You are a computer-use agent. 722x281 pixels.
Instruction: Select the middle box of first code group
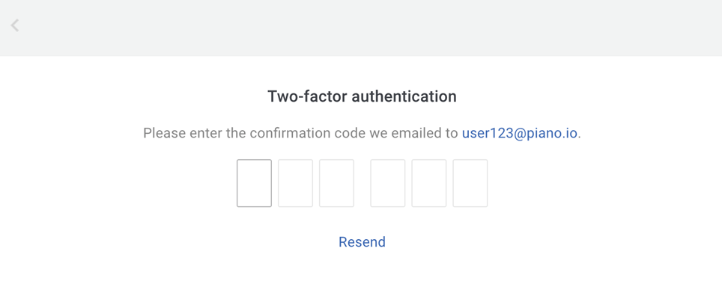(x=295, y=183)
